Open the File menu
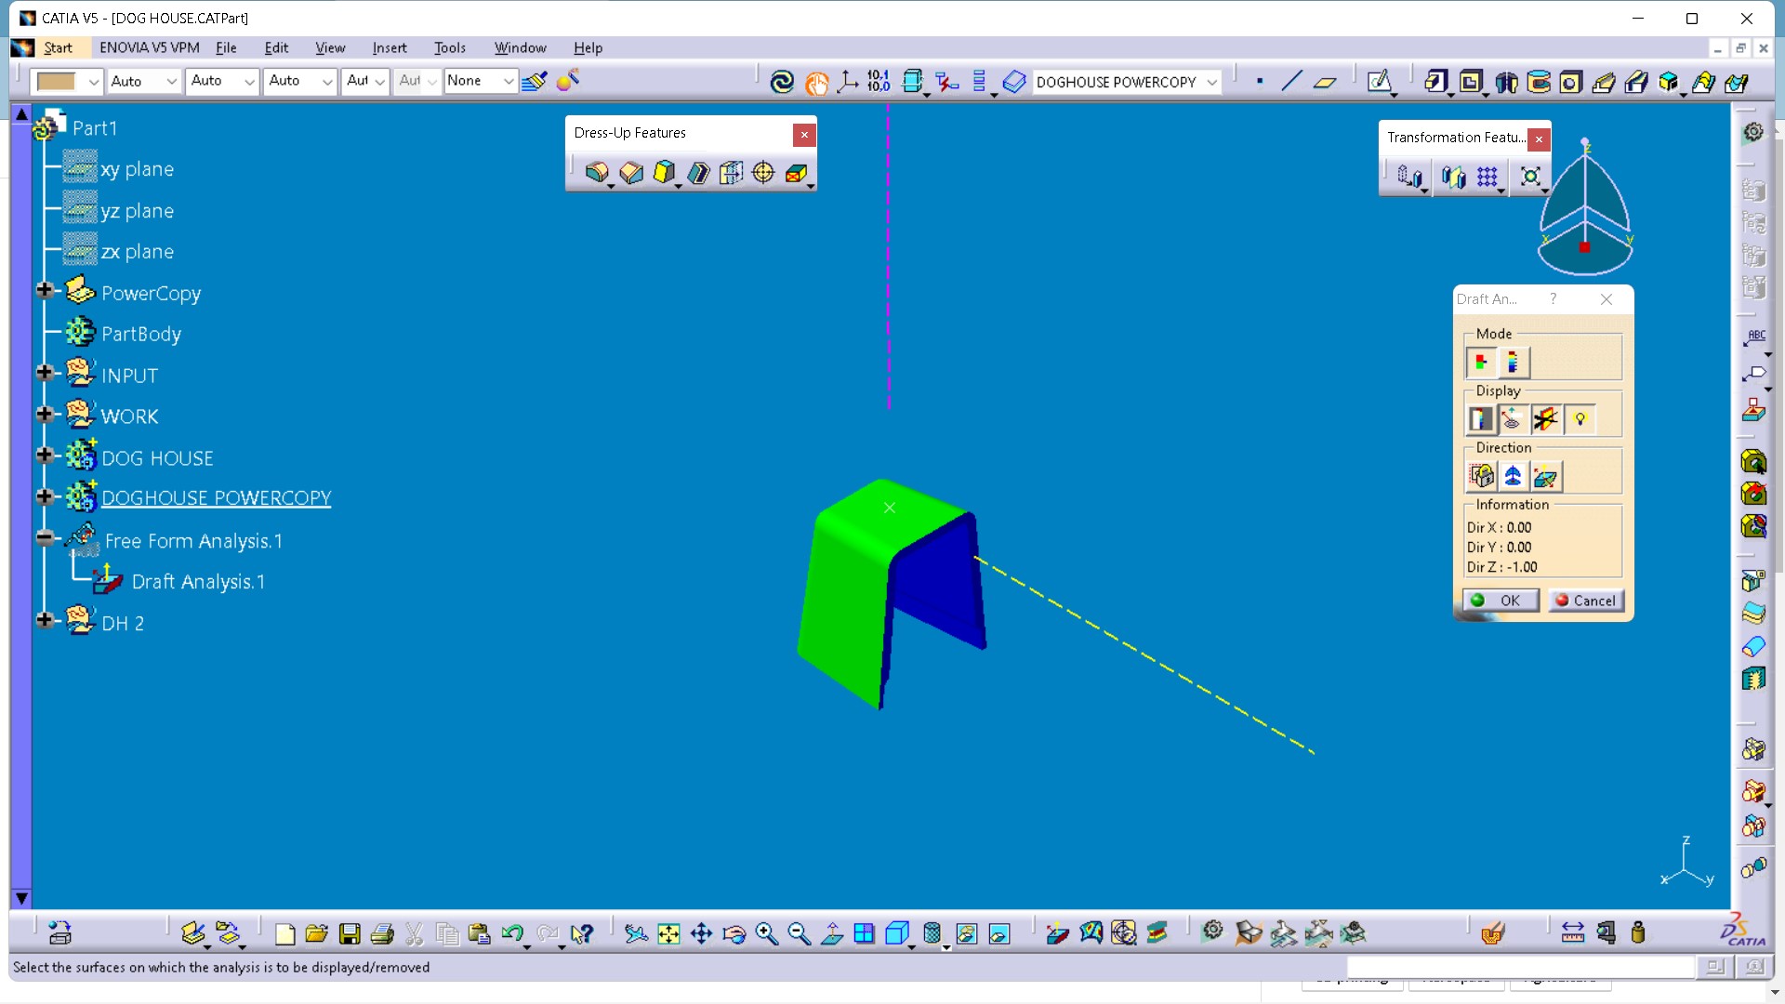Screen dimensions: 1785x1004 tap(226, 47)
